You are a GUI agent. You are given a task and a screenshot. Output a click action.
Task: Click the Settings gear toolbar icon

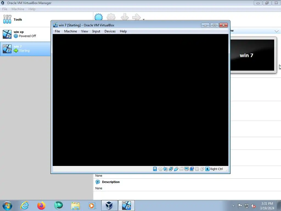111,17
